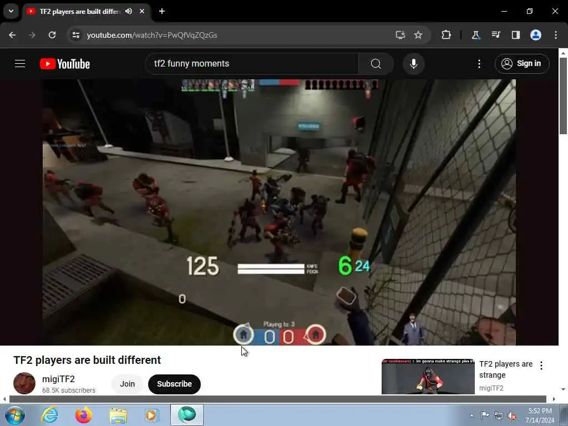Show hidden system tray icons
568x426 pixels.
471,415
